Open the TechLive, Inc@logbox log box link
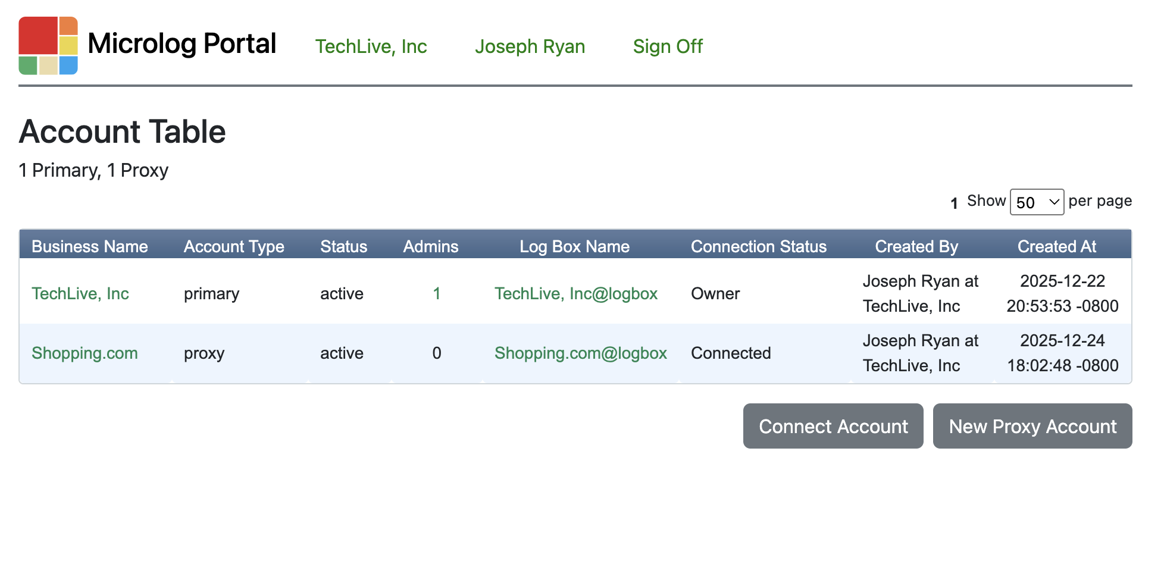 pos(575,293)
